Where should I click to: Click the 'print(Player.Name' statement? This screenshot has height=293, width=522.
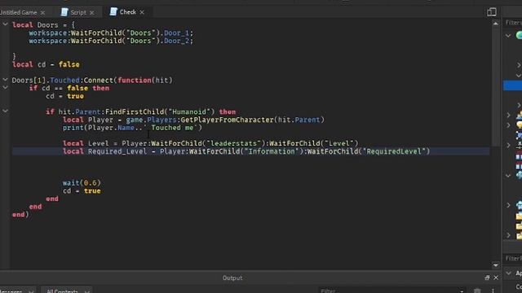click(99, 128)
